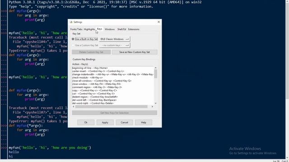Image resolution: width=289 pixels, height=162 pixels.
Task: Click key bindings list scroll-down arrow
Action: pos(156,103)
